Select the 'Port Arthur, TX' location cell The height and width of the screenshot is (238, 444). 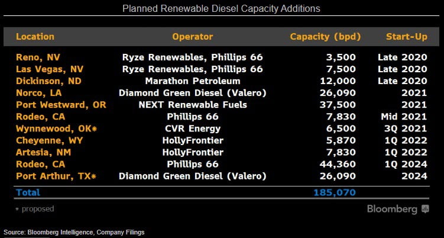click(x=56, y=176)
